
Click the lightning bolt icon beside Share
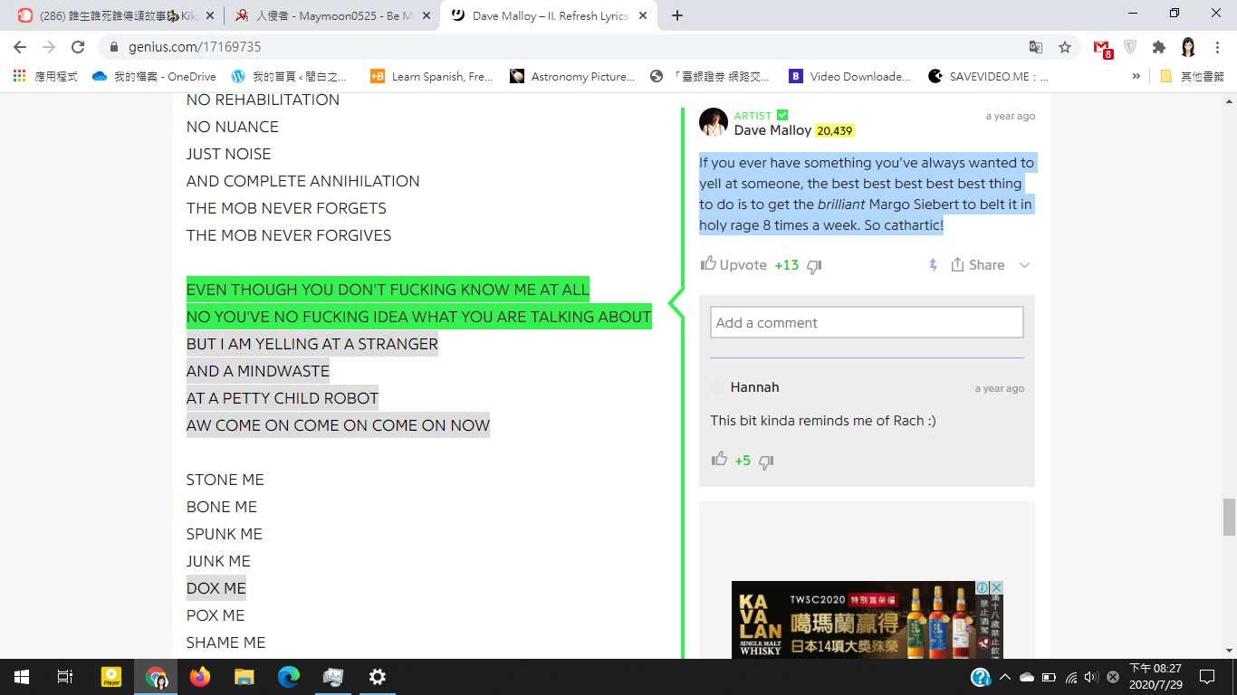point(933,265)
